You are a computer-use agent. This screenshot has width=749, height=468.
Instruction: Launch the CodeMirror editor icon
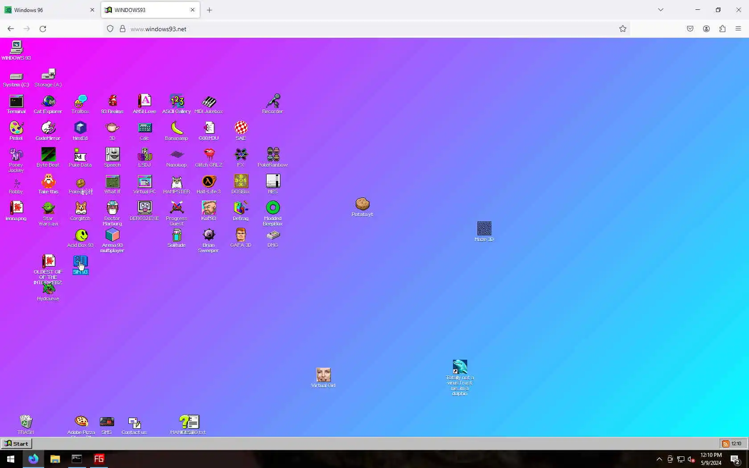coord(48,131)
